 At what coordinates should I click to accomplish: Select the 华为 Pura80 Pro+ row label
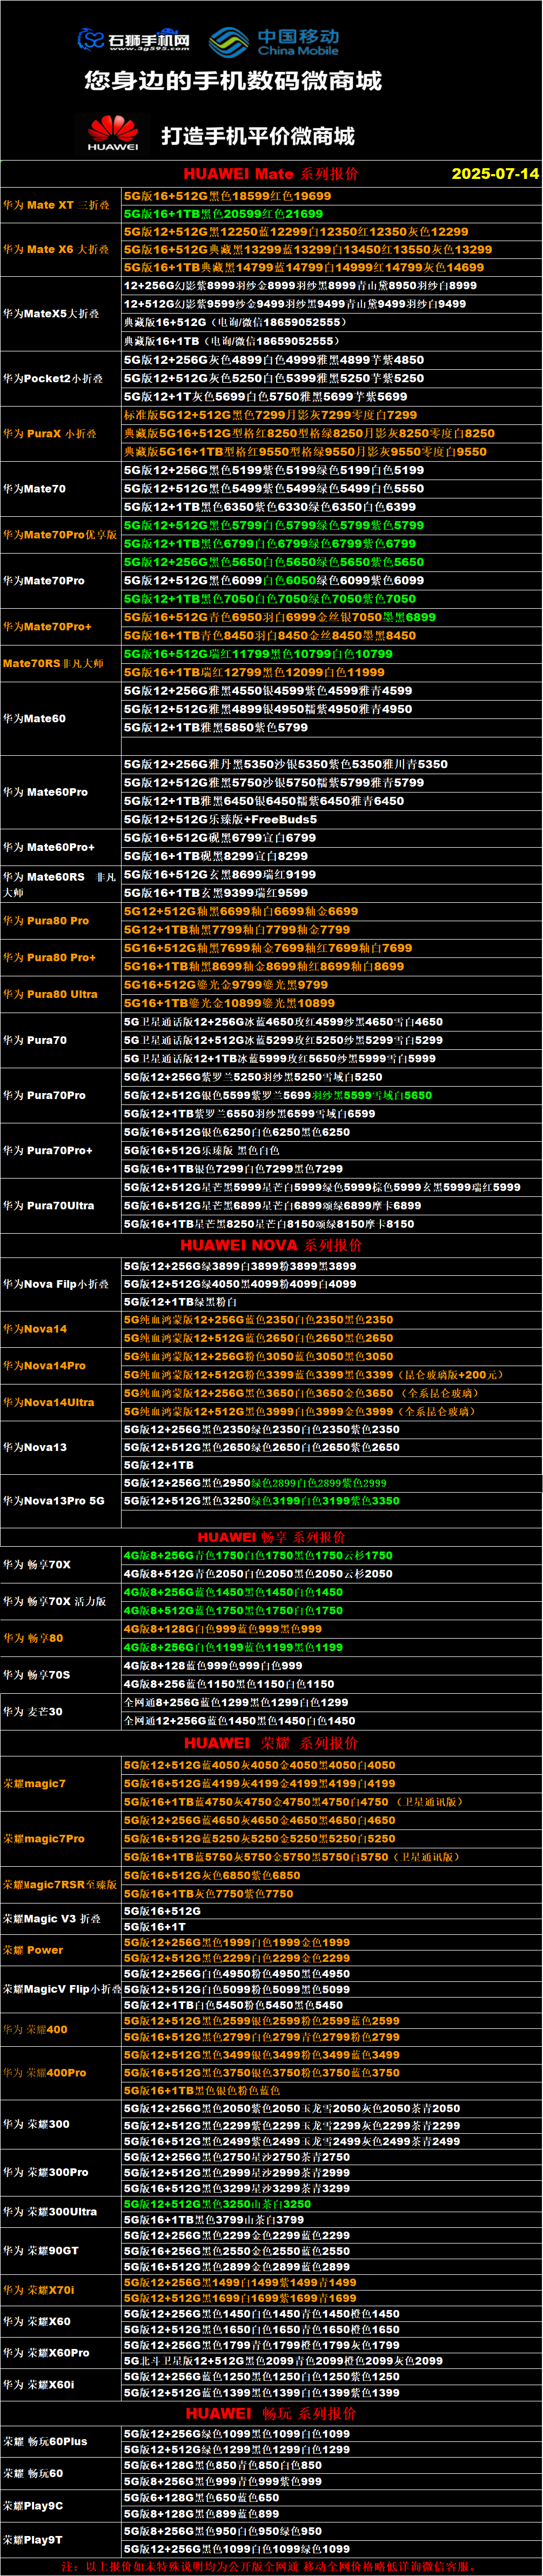(x=49, y=958)
